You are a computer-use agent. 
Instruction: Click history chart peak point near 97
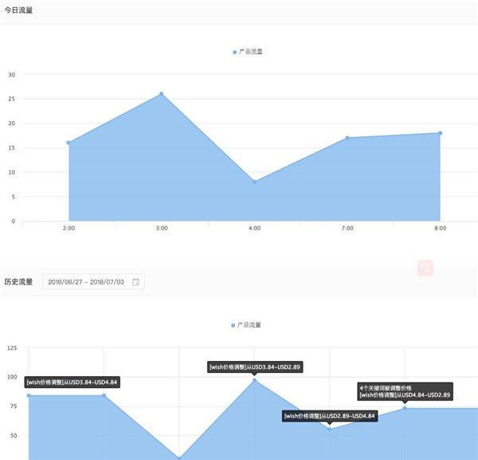coord(255,380)
